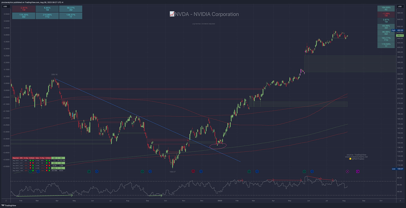Select the 139.37% 1Y performance box

pos(71,16)
